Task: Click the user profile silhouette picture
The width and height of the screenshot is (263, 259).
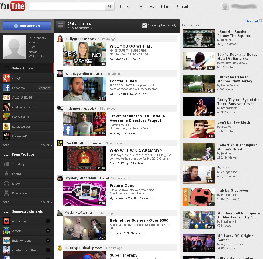Action: coord(15,47)
